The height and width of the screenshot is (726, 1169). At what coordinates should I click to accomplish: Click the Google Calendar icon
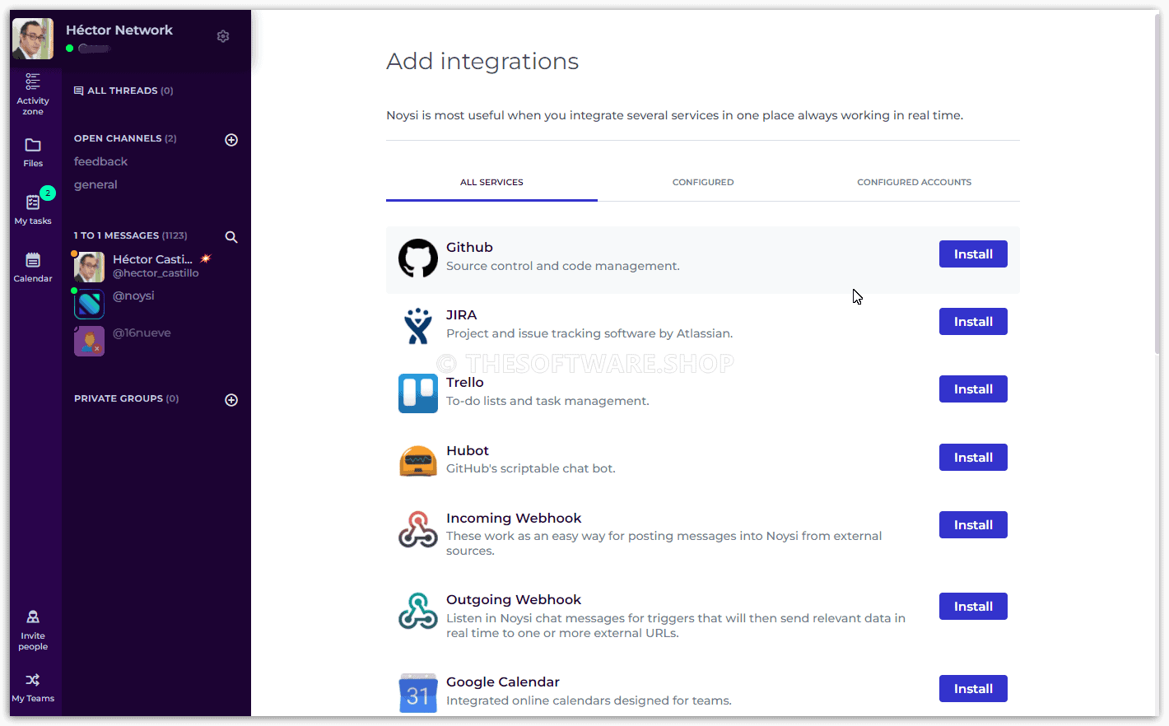pyautogui.click(x=418, y=693)
